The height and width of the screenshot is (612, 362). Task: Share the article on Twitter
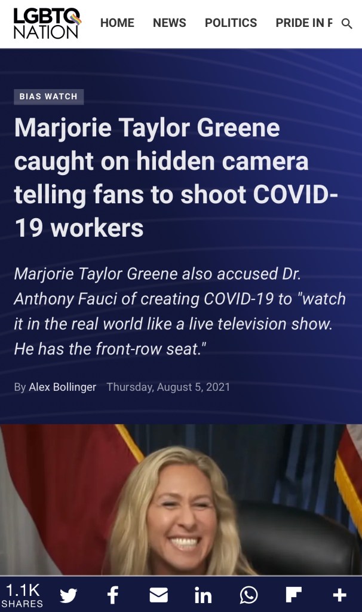click(x=69, y=595)
